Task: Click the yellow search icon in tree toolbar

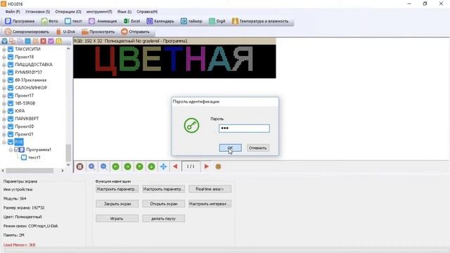Action: [x=59, y=41]
